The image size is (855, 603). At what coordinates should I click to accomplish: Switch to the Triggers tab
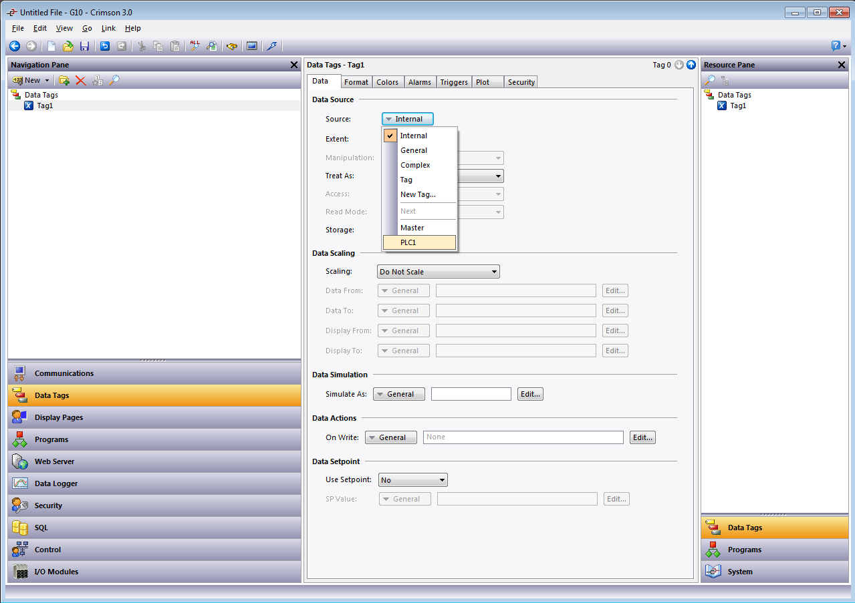454,82
